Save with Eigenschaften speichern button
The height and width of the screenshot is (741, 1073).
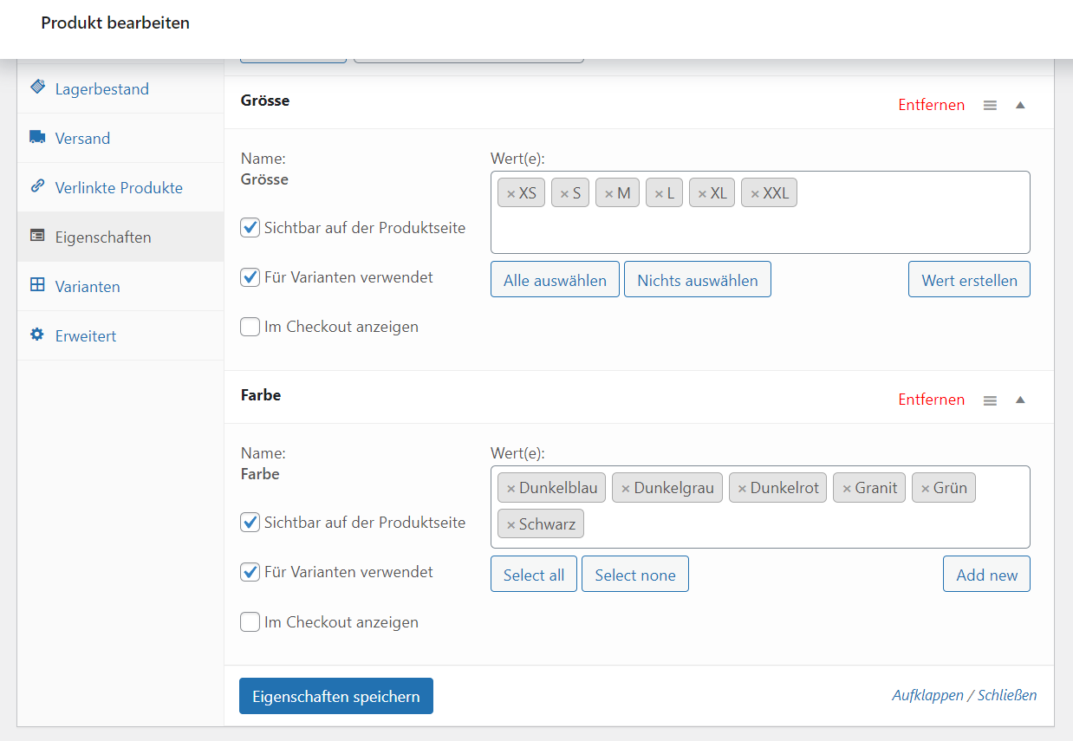click(x=336, y=696)
